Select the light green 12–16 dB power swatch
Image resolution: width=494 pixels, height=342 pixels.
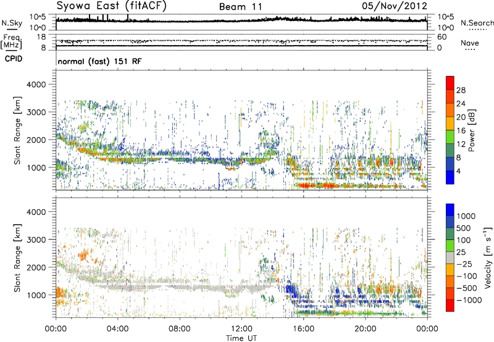pyautogui.click(x=450, y=137)
